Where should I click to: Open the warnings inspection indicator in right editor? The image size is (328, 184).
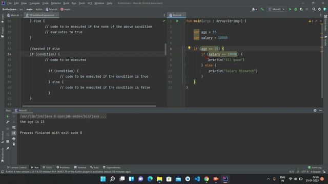coord(311,21)
